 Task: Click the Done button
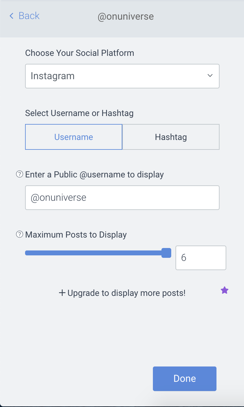[185, 378]
